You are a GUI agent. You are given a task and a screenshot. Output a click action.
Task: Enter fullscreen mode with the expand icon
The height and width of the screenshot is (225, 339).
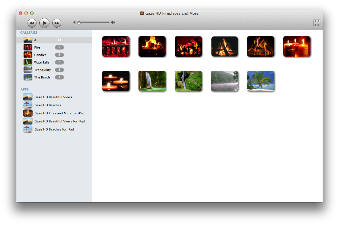click(x=317, y=23)
